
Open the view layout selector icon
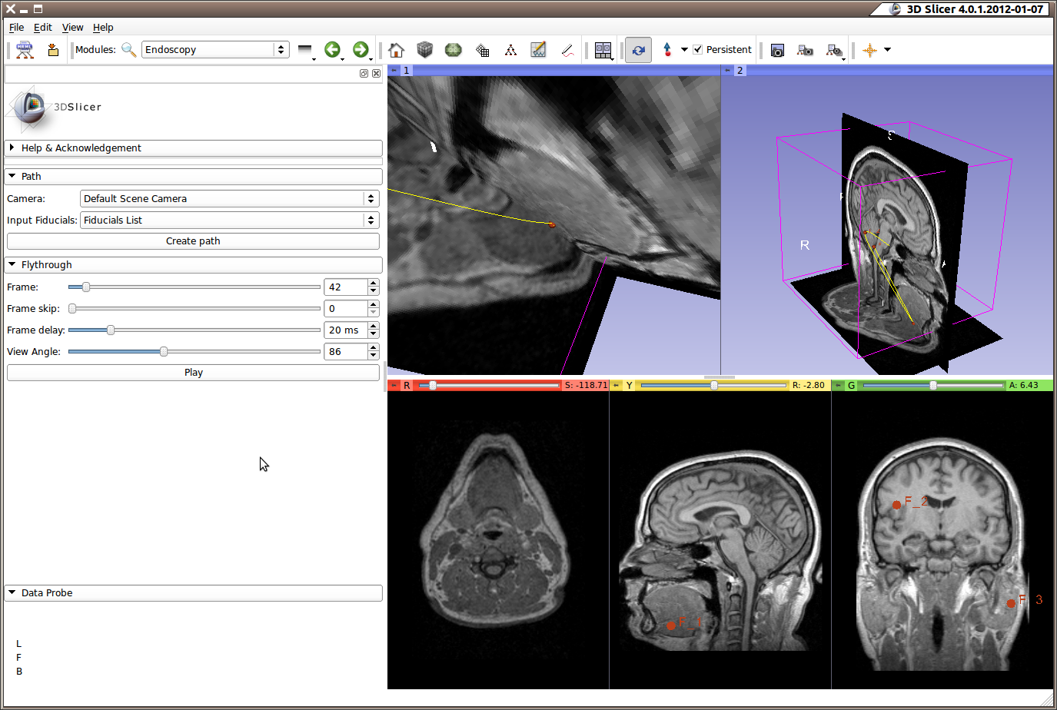pyautogui.click(x=603, y=50)
